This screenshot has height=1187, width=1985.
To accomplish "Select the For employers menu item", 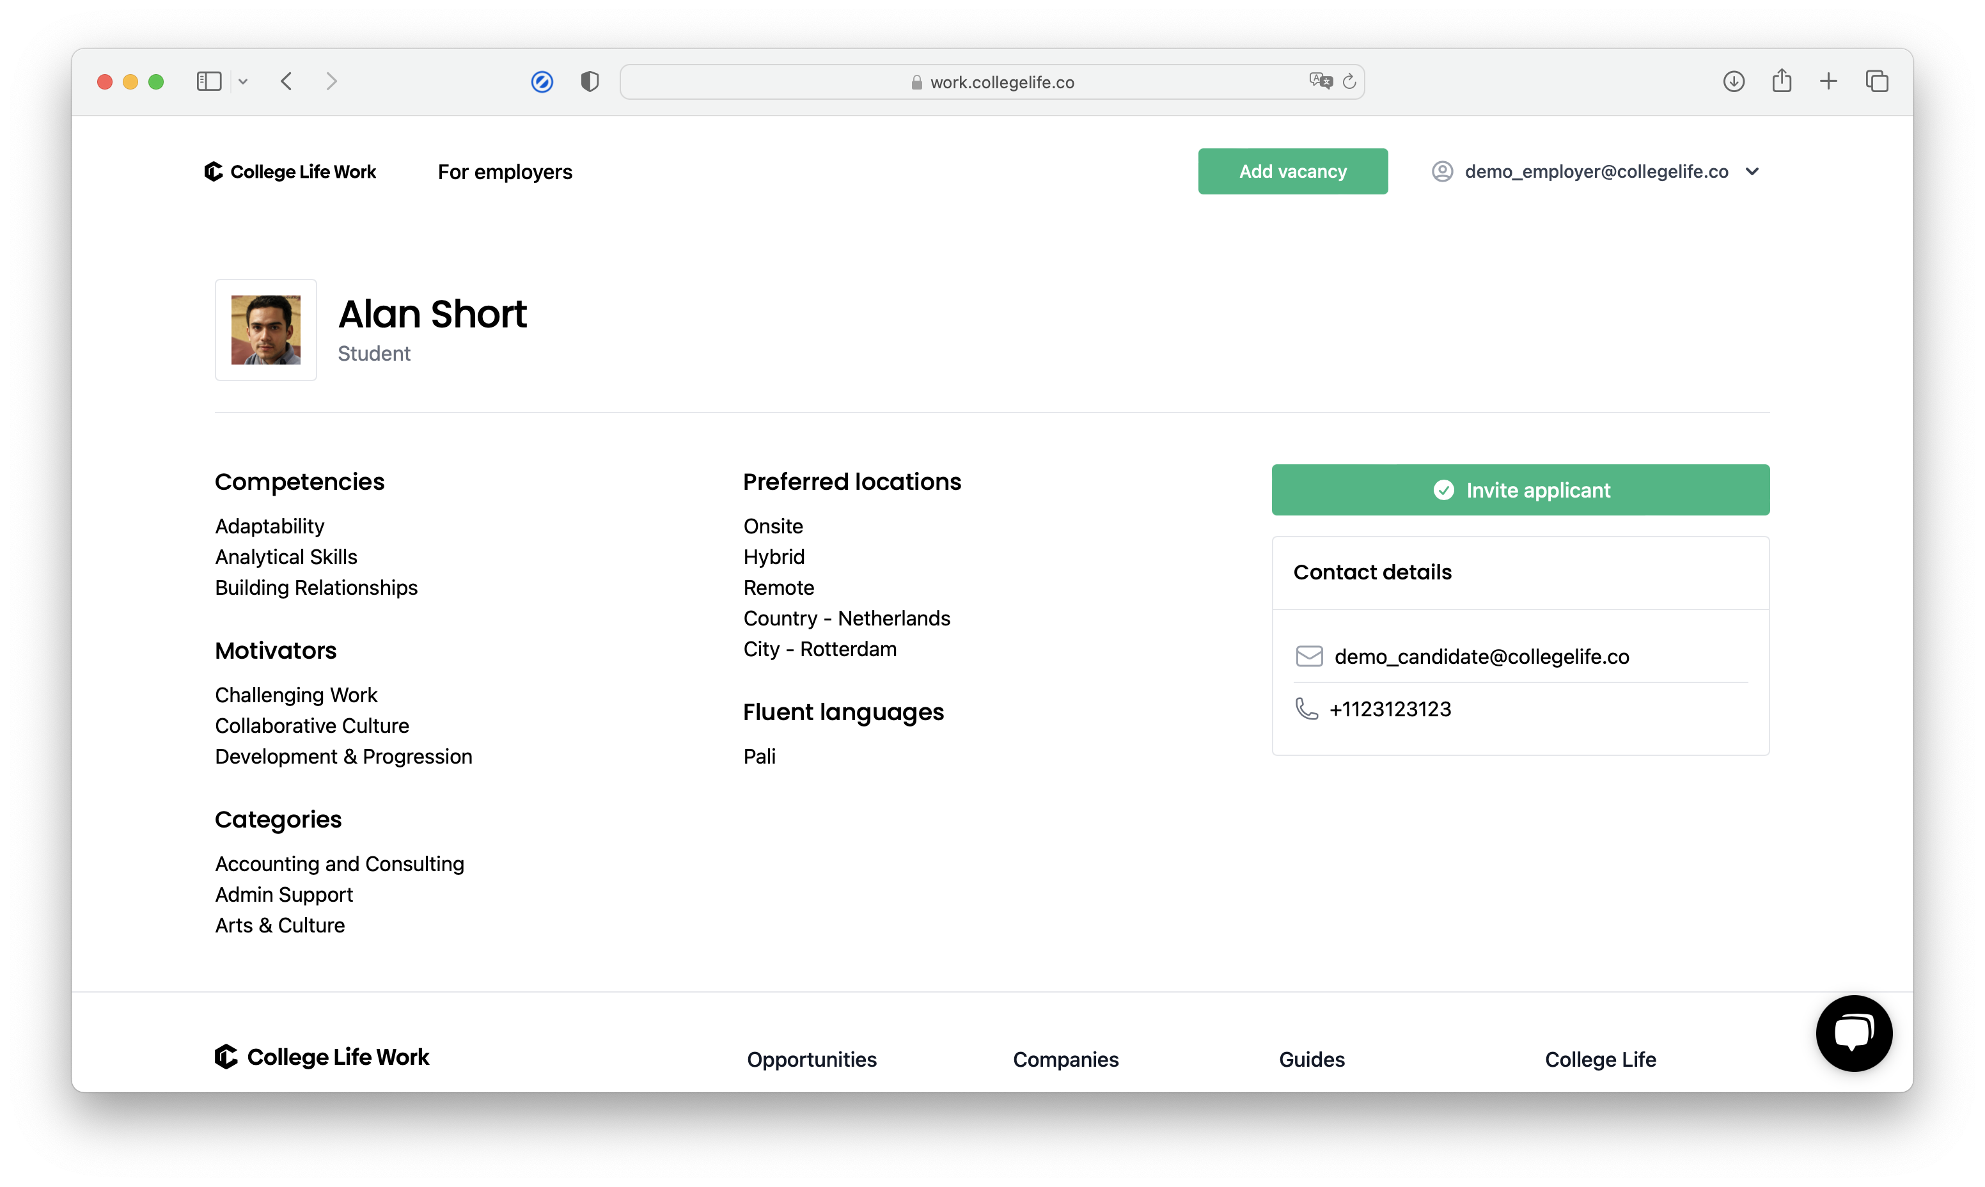I will point(505,171).
